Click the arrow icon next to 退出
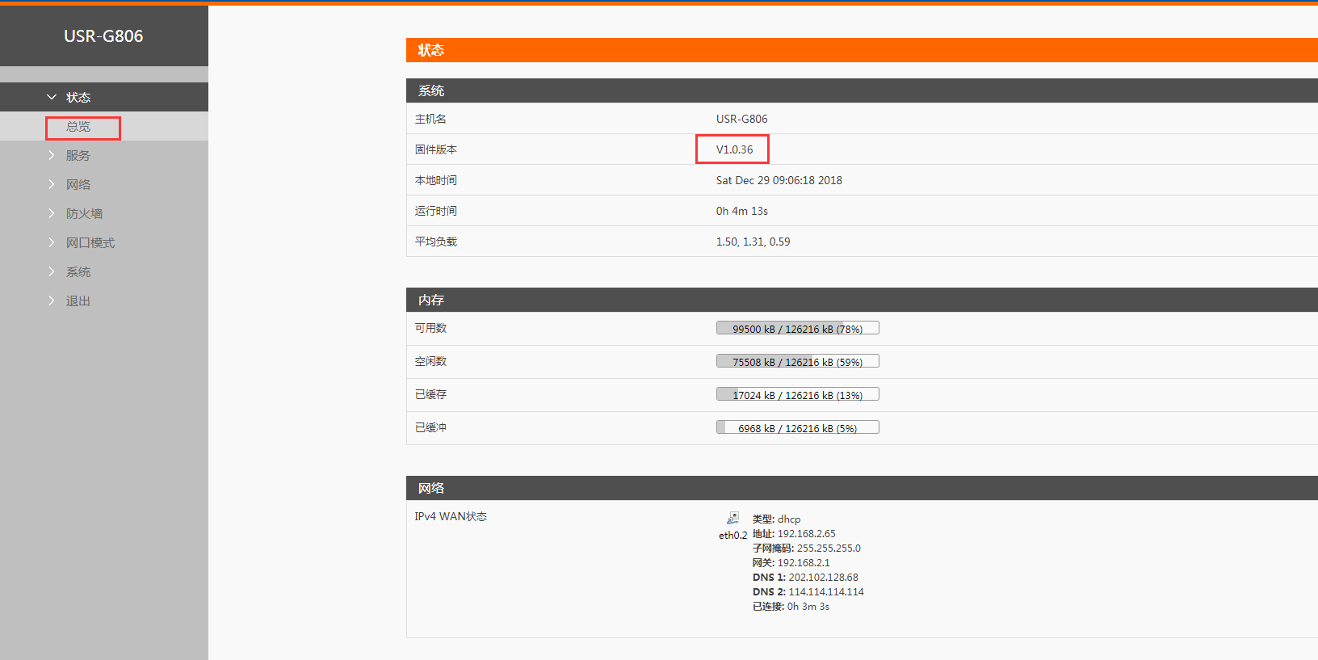1318x660 pixels. [52, 301]
